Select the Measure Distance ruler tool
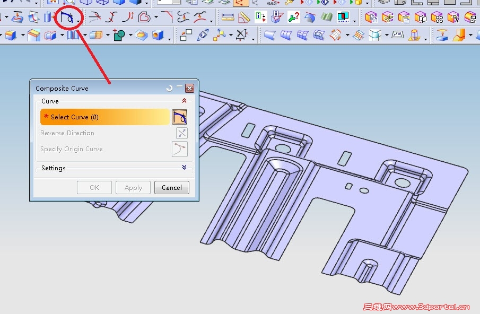 (228, 17)
